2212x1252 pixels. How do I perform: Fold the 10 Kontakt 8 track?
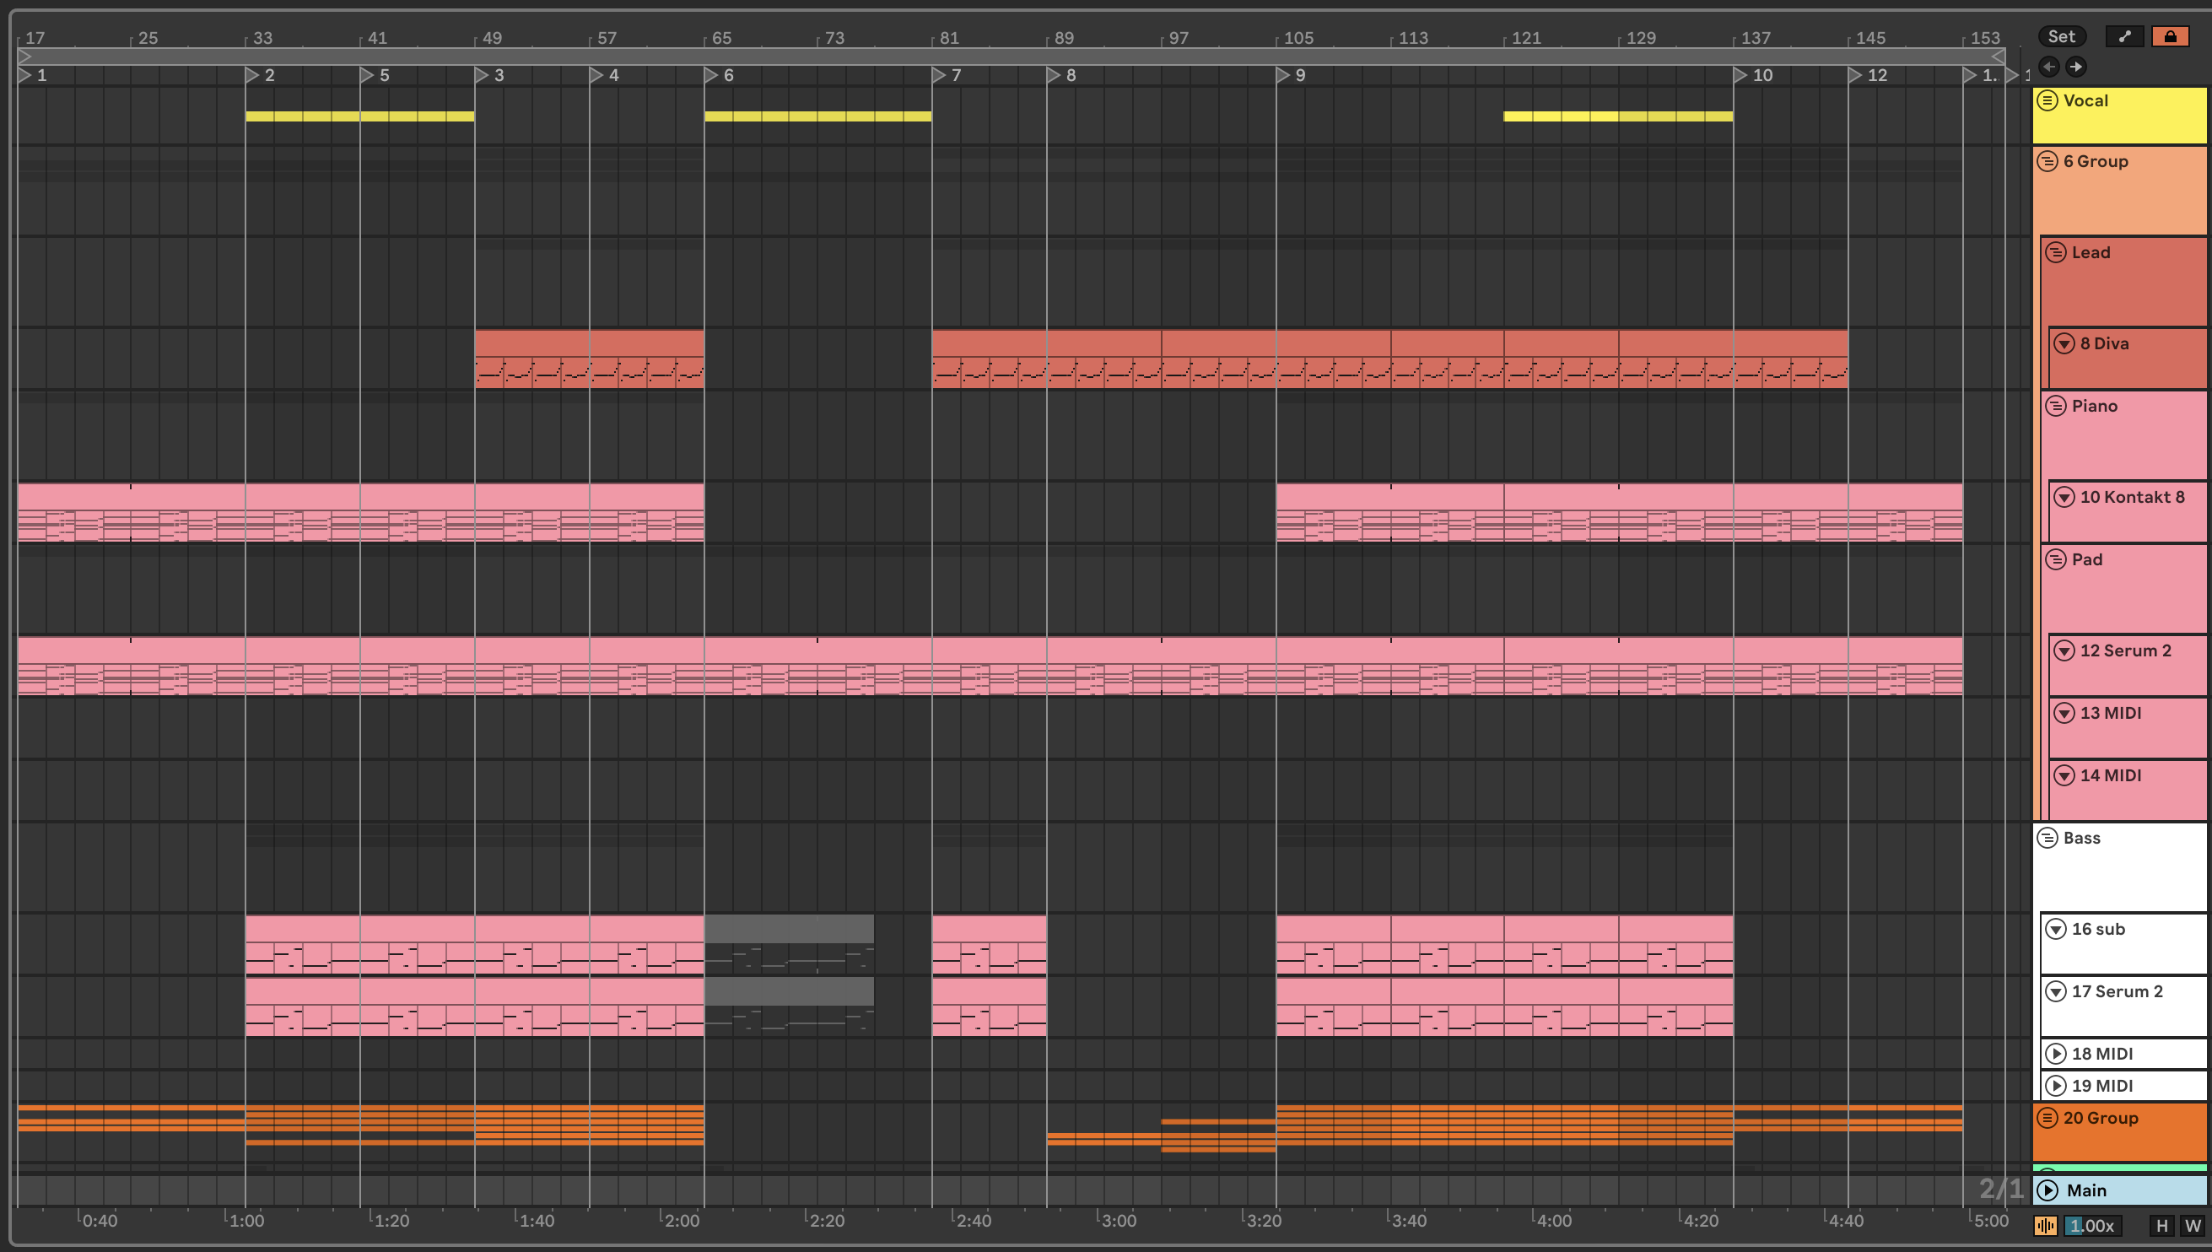pos(2064,497)
